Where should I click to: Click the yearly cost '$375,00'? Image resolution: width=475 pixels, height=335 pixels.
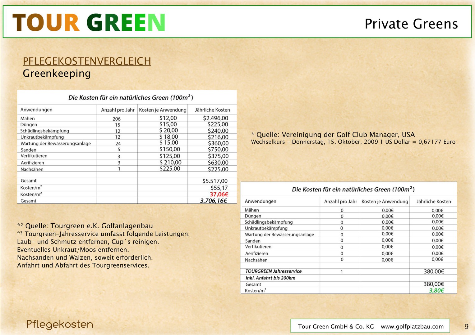click(218, 156)
